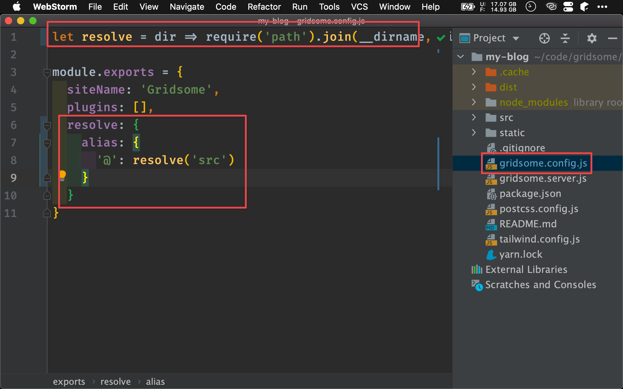This screenshot has height=389, width=623.
Task: Fold the alias block on line 7
Action: [47, 143]
